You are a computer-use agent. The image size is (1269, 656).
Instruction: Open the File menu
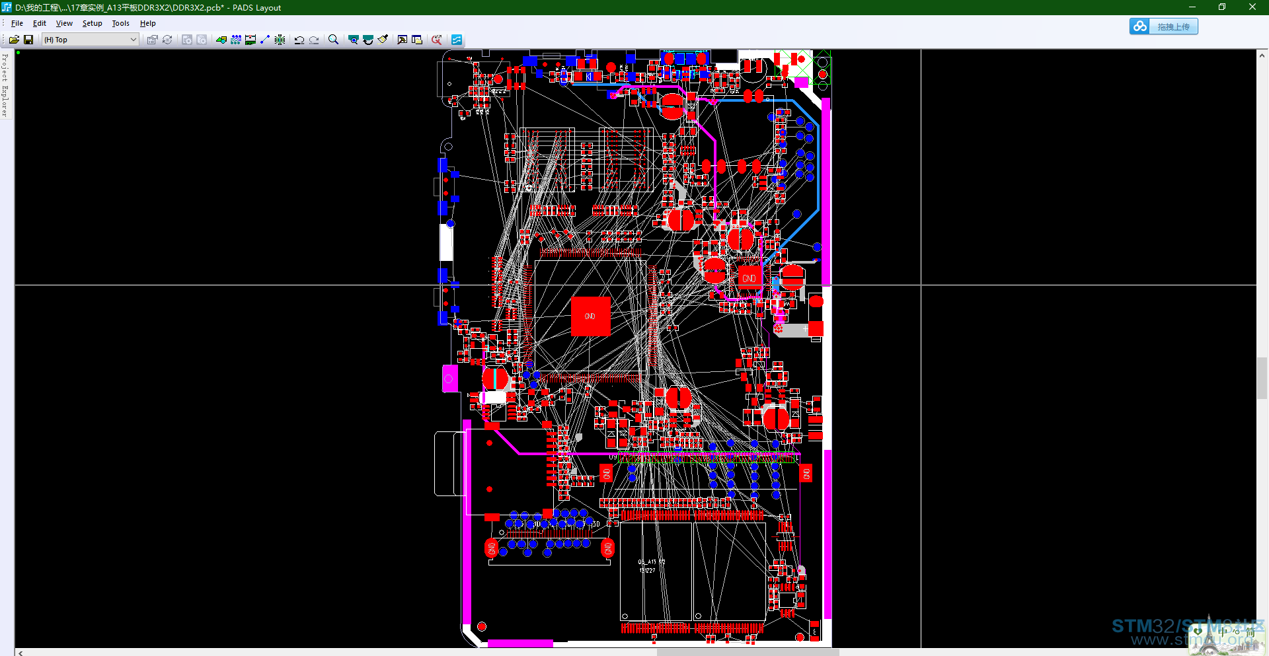tap(17, 23)
